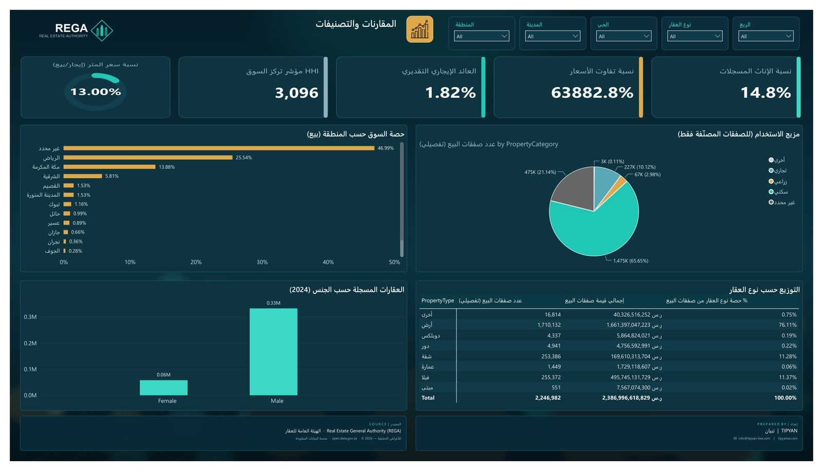Sort by عدد صفقات البيع (تفصيلي) table column header
This screenshot has height=471, width=823.
(x=490, y=301)
